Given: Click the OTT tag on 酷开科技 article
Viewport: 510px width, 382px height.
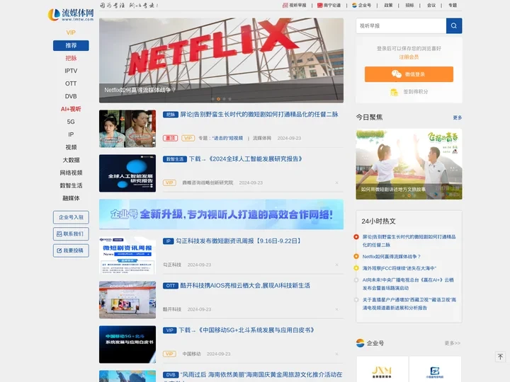Looking at the screenshot, I should (x=171, y=286).
